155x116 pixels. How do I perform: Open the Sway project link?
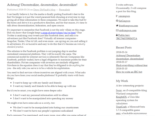click(x=119, y=90)
